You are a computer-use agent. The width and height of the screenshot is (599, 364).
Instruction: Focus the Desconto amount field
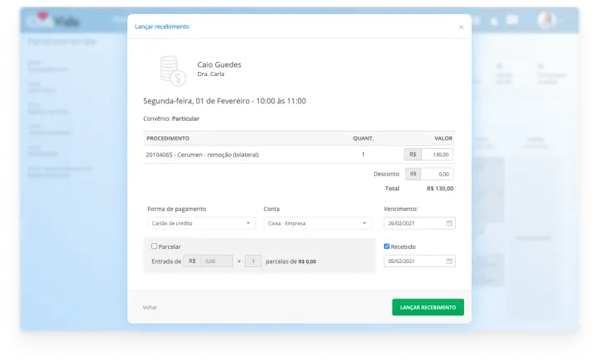[437, 175]
